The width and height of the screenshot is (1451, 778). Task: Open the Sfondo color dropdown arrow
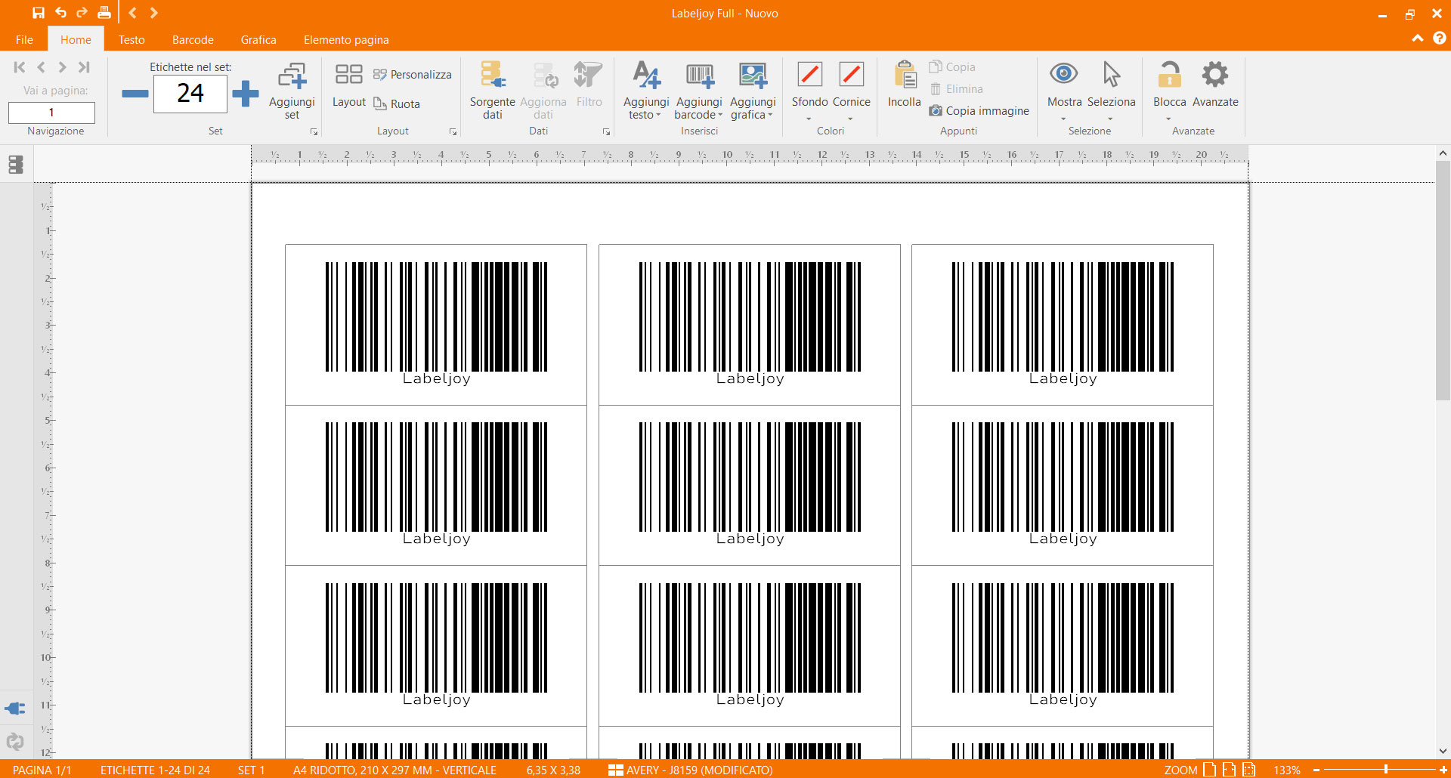809,119
